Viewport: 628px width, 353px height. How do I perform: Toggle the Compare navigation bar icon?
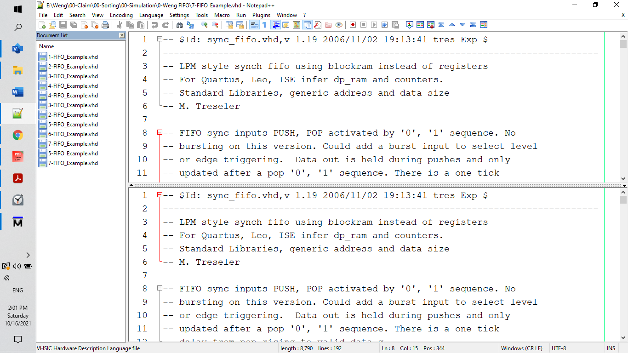(x=484, y=25)
